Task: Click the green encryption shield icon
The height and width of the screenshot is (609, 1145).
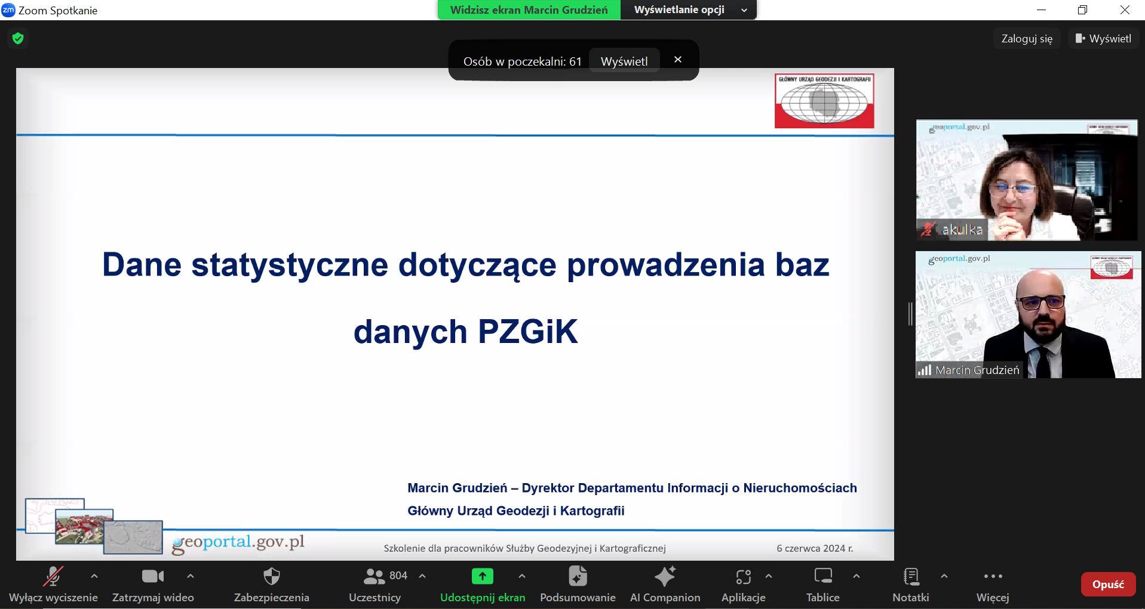Action: click(x=18, y=39)
